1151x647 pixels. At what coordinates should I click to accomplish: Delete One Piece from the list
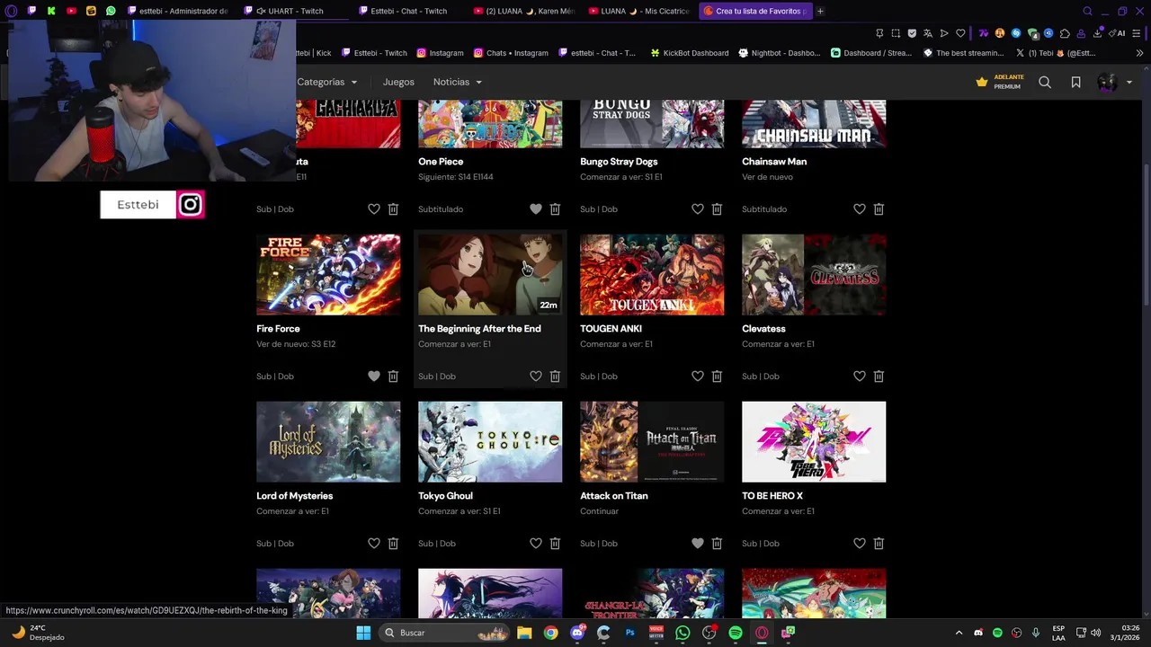point(555,209)
